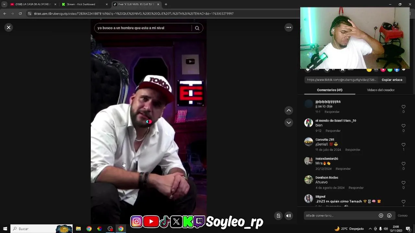Like the comment by el mundo de Brawl Stars_10
Screen dimensions: 415x233
tap(403, 126)
